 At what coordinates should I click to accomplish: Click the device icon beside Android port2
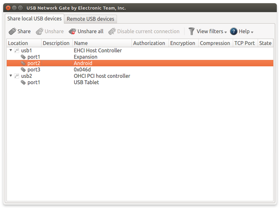point(23,63)
